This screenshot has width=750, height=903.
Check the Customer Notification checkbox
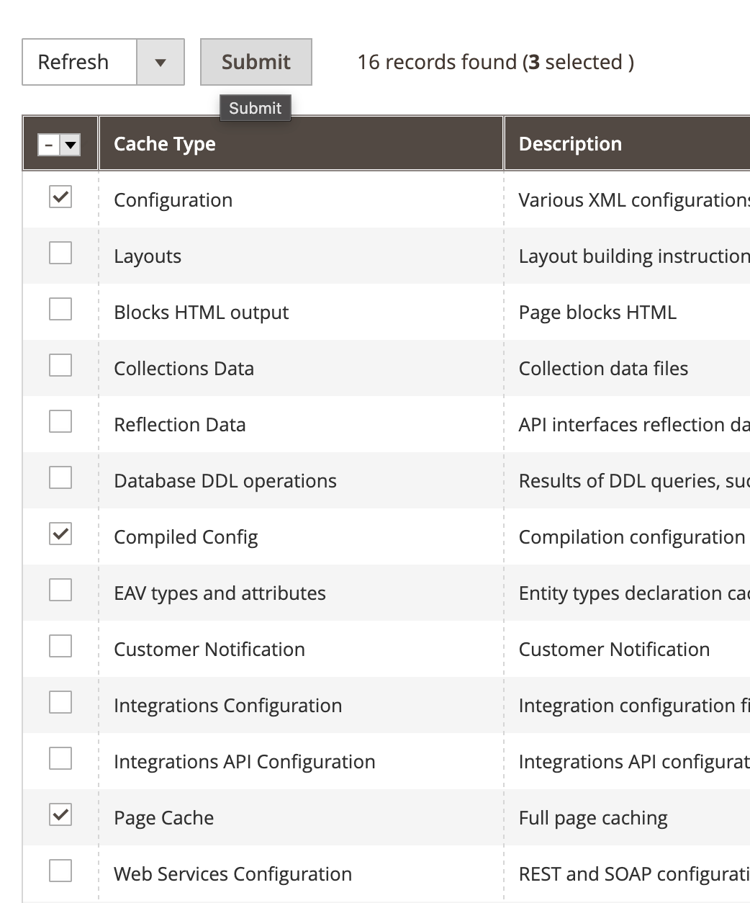[60, 646]
